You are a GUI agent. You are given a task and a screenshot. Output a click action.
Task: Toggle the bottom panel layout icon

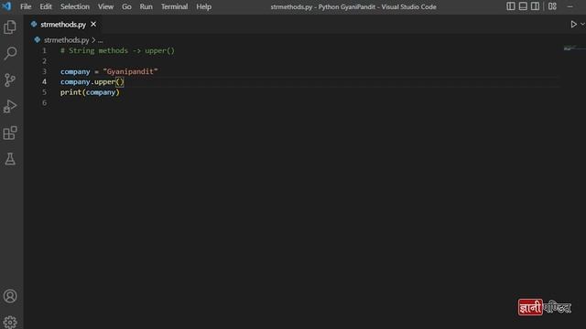coord(523,6)
